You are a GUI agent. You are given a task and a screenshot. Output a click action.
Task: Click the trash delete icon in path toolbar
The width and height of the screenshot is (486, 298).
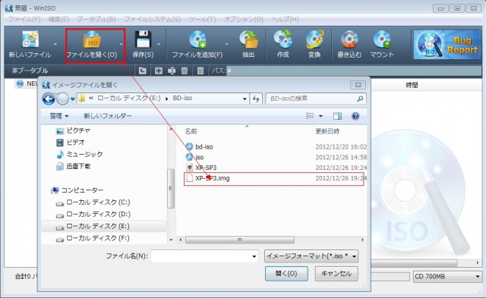(x=185, y=71)
